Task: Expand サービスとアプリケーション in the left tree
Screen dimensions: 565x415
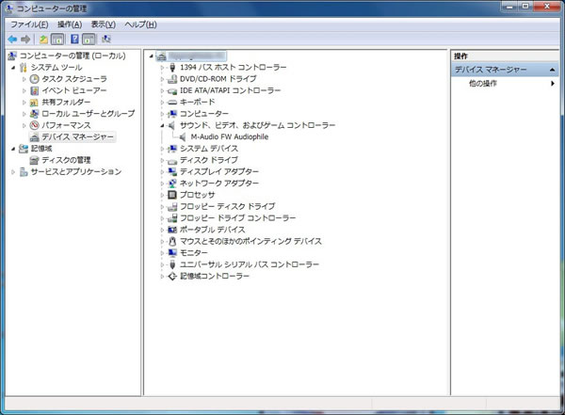Action: coord(13,171)
